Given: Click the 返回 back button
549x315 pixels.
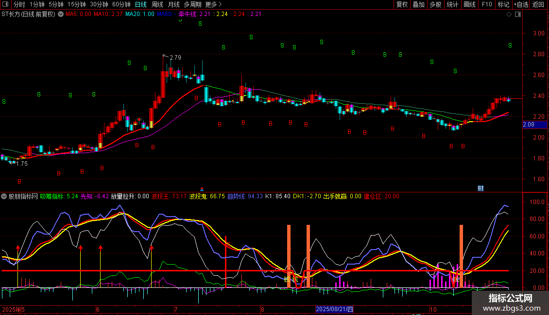Looking at the screenshot, I should point(538,4).
